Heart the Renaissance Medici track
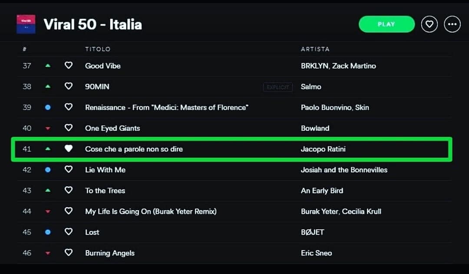 tap(69, 107)
